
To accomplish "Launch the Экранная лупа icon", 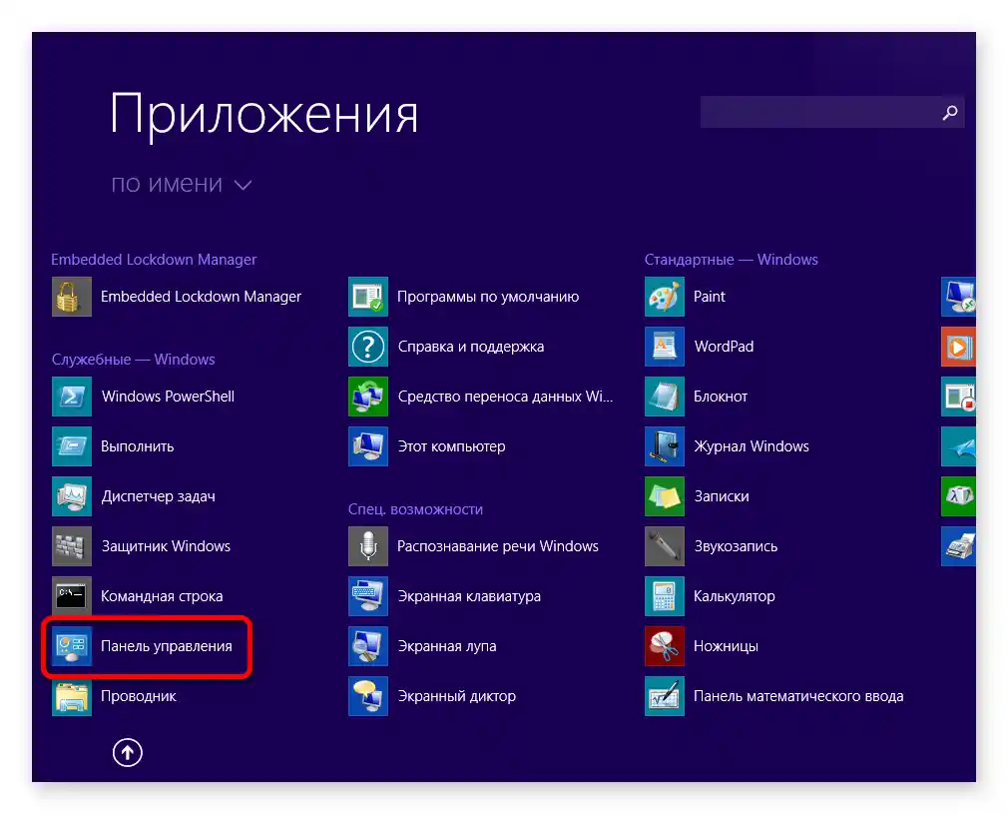I will [368, 646].
